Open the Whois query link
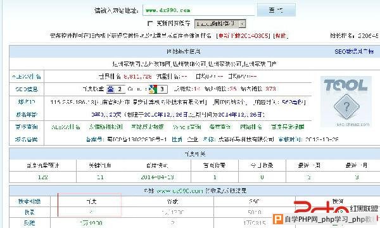Image resolution: width=380 pixels, height=228 pixels. (x=187, y=127)
